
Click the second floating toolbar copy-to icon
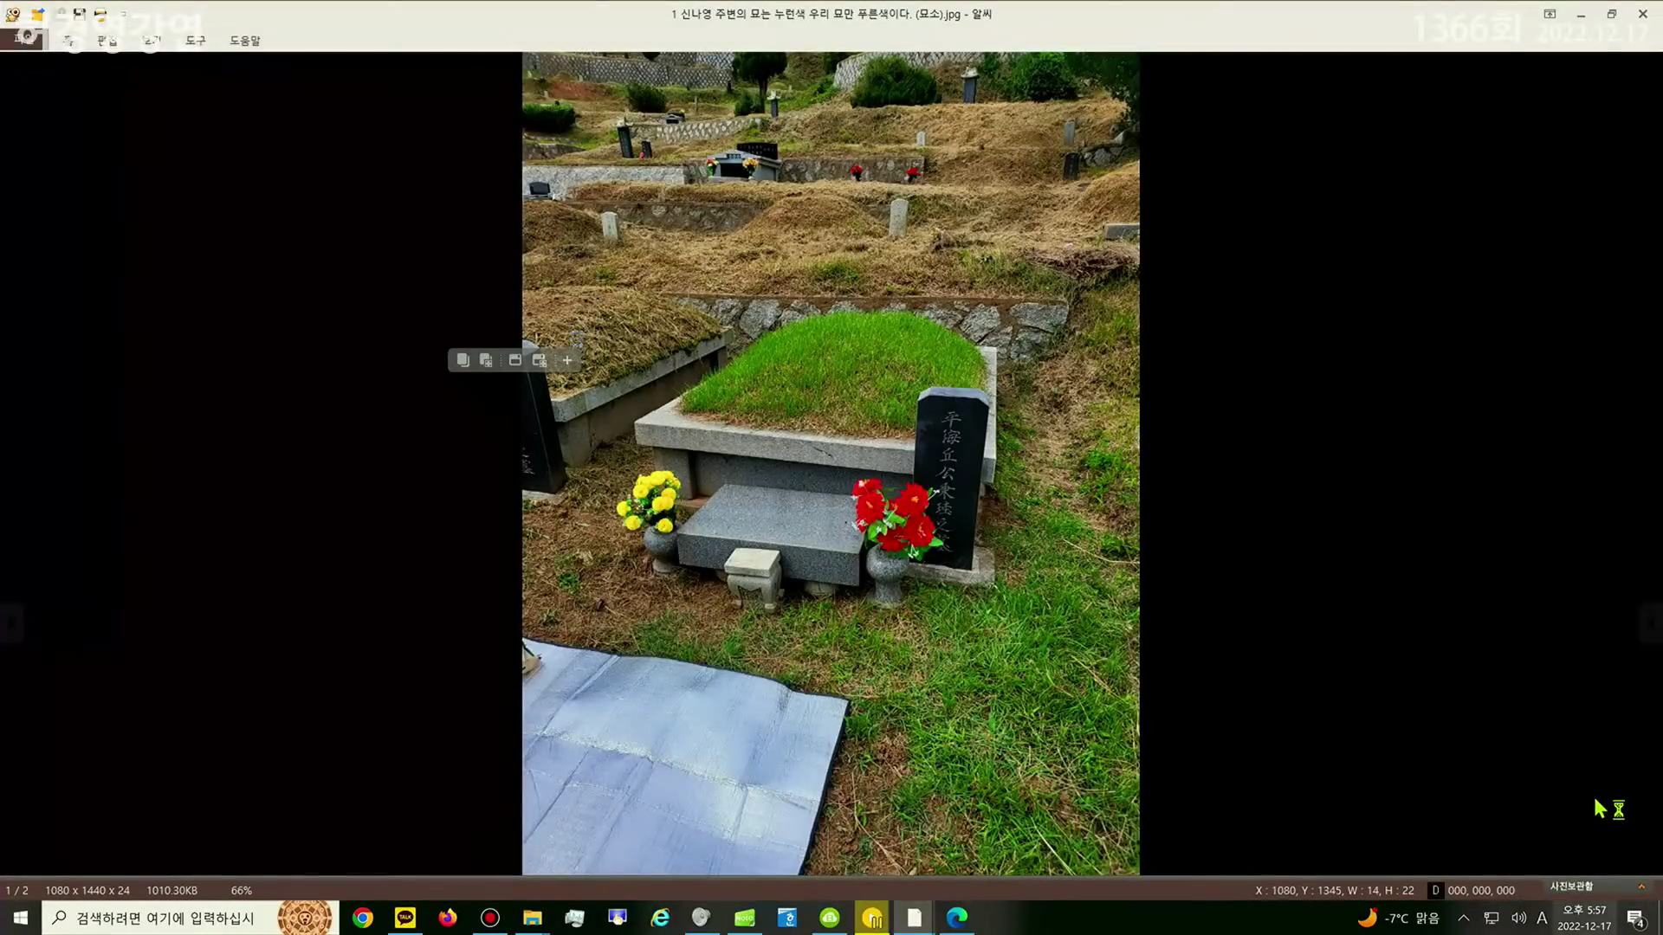(x=486, y=360)
